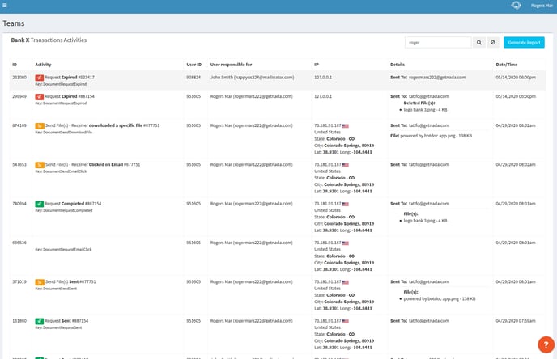
Task: Click green icon for Request Completed #887154
Action: tap(40, 204)
